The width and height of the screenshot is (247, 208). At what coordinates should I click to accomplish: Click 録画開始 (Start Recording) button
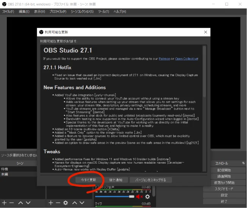pos(224,176)
